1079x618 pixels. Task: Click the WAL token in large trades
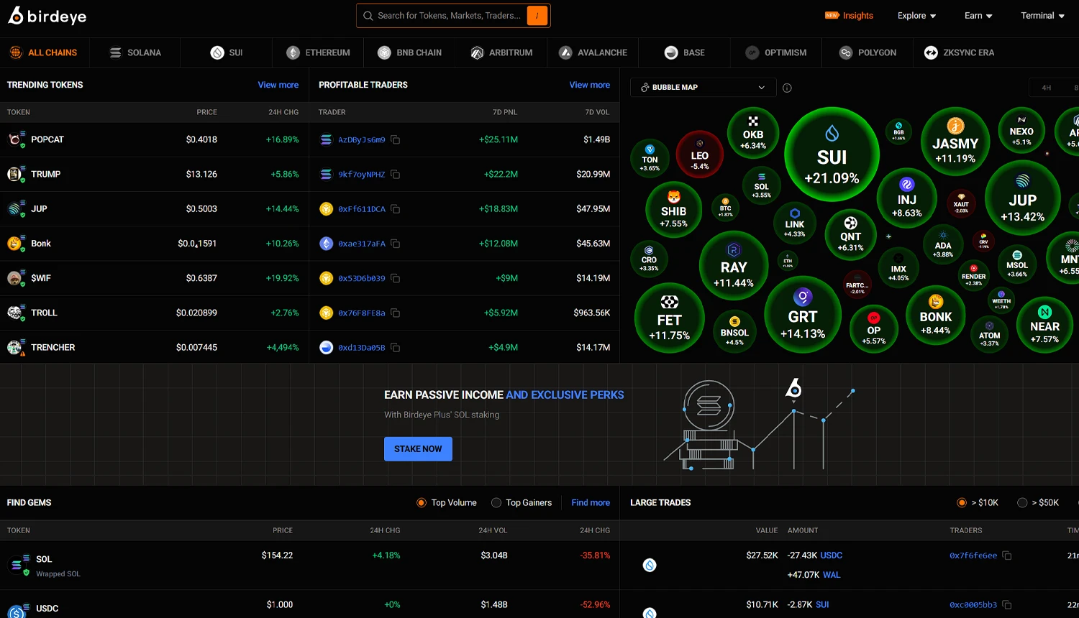click(832, 575)
